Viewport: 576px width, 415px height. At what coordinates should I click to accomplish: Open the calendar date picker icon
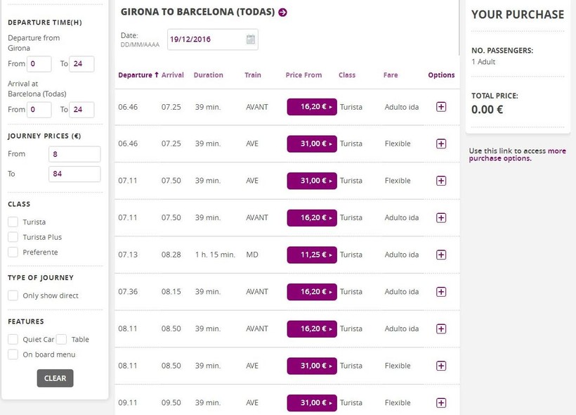(x=251, y=39)
